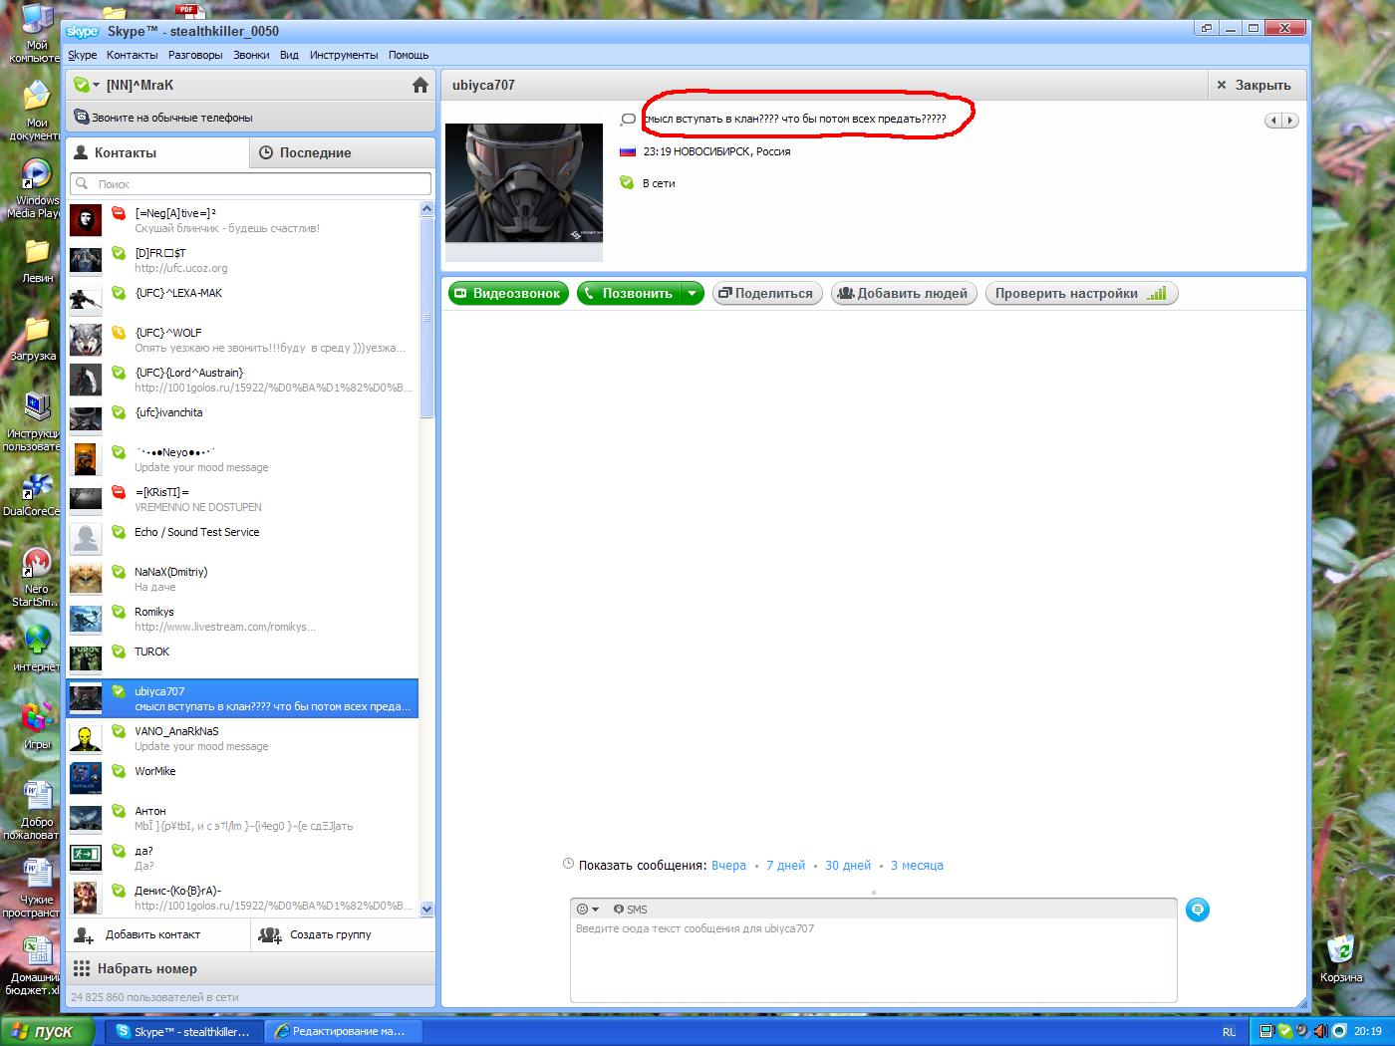Image resolution: width=1395 pixels, height=1046 pixels.
Task: Click the mood message bubble icon
Action: pos(628,120)
